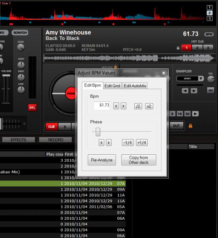
Task: Select the row with play count 3
Action: [63, 160]
